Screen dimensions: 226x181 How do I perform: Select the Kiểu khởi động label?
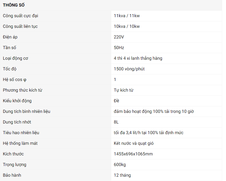(17, 101)
